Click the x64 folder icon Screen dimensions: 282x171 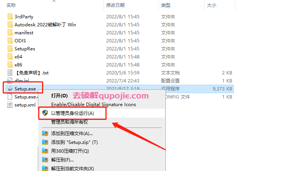click(10, 57)
